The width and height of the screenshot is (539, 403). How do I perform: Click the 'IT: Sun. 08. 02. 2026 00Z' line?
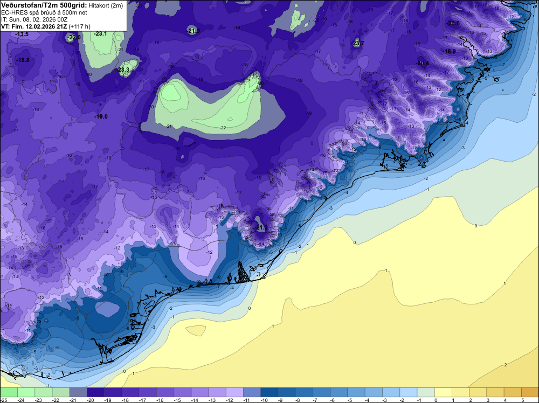34,19
